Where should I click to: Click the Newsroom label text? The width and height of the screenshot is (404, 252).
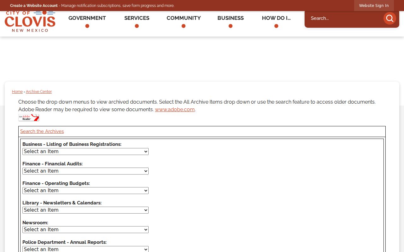click(35, 223)
